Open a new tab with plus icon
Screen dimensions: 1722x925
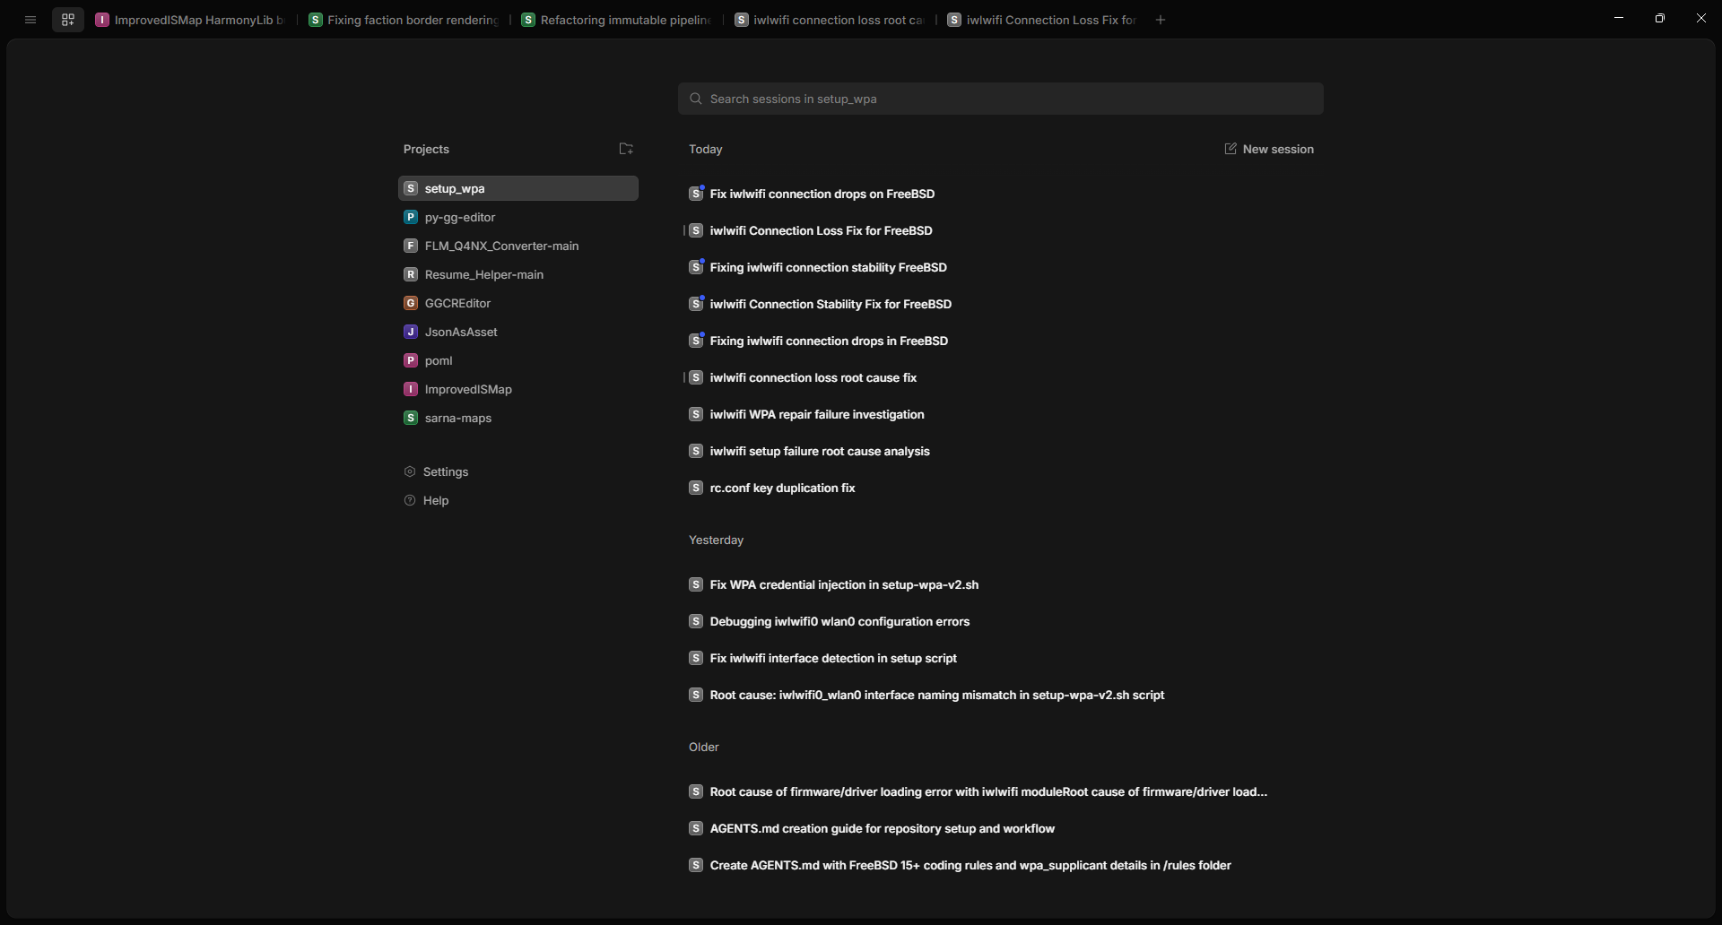[1161, 20]
